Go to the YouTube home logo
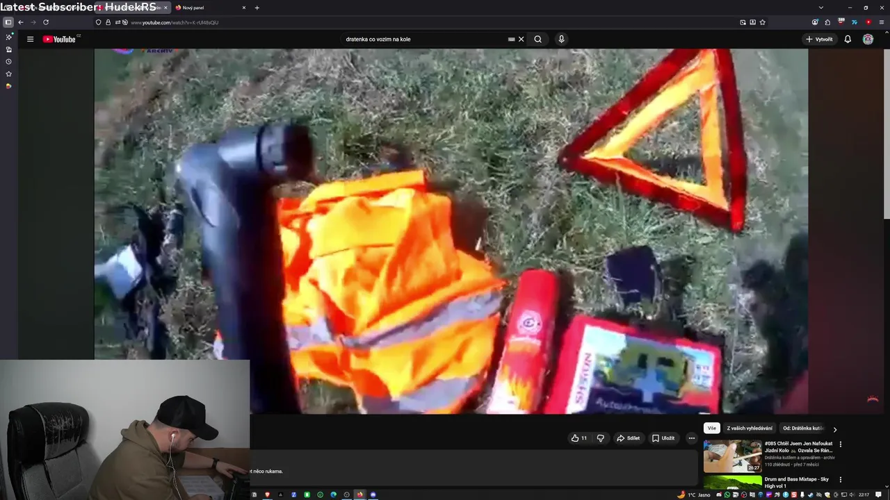890x500 pixels. pos(60,39)
